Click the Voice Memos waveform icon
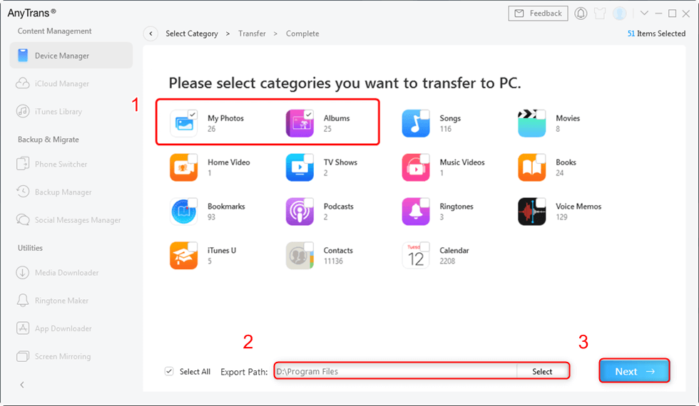This screenshot has height=406, width=699. 531,212
